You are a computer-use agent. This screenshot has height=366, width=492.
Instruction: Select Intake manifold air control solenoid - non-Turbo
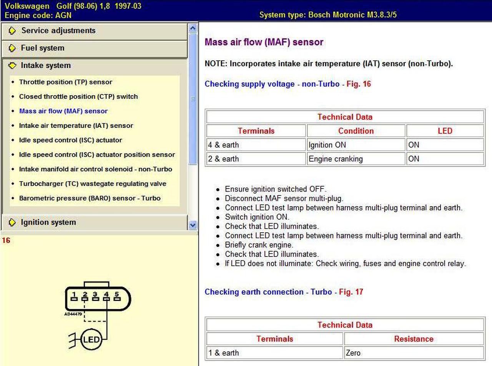point(96,169)
